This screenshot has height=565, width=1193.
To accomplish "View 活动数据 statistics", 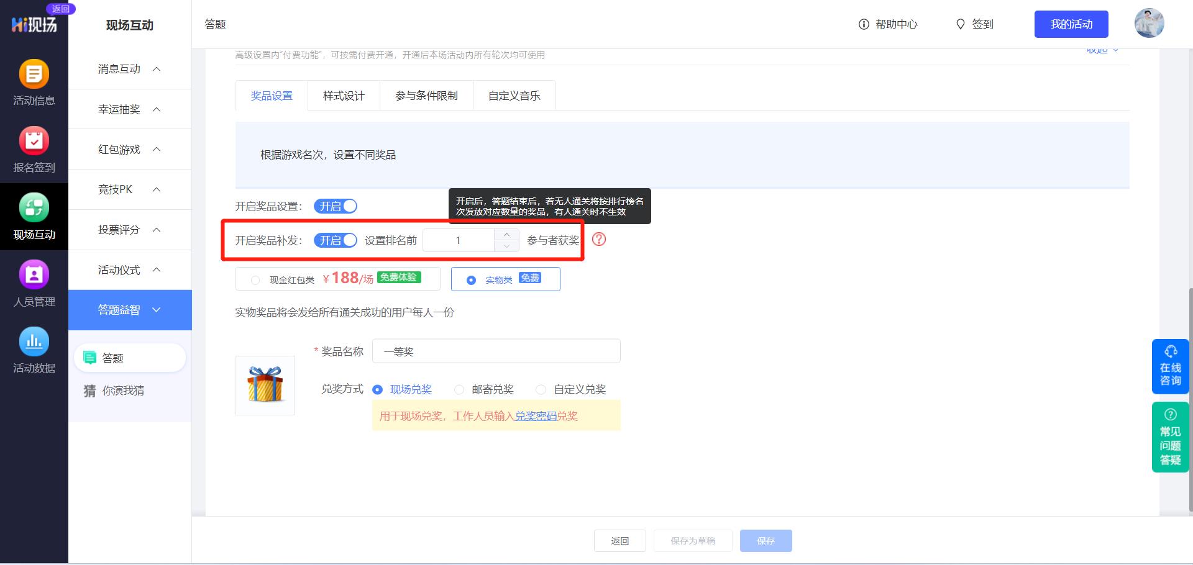I will click(x=34, y=351).
